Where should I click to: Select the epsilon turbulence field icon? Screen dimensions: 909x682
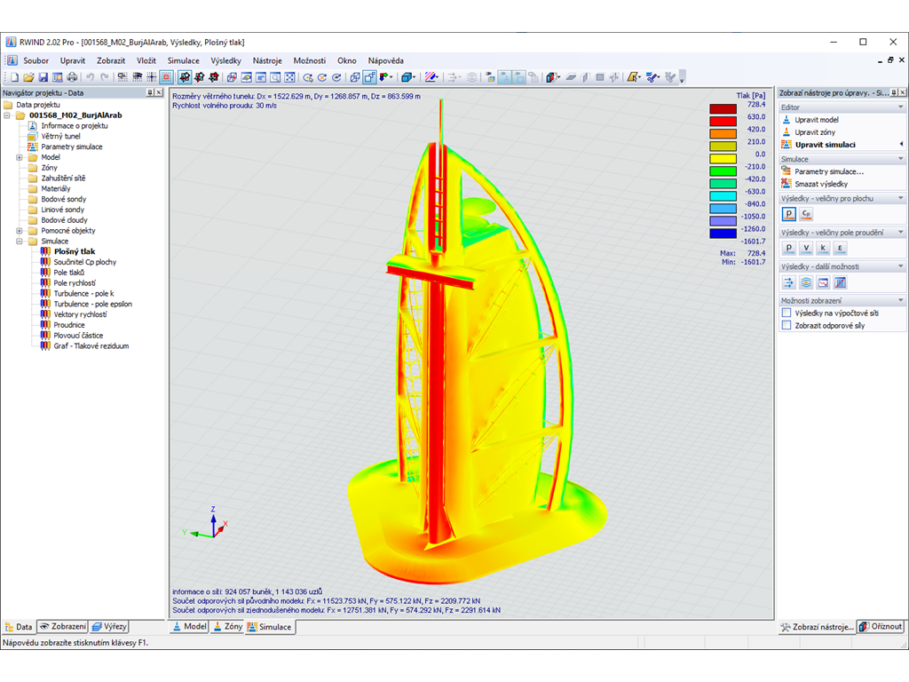click(840, 247)
